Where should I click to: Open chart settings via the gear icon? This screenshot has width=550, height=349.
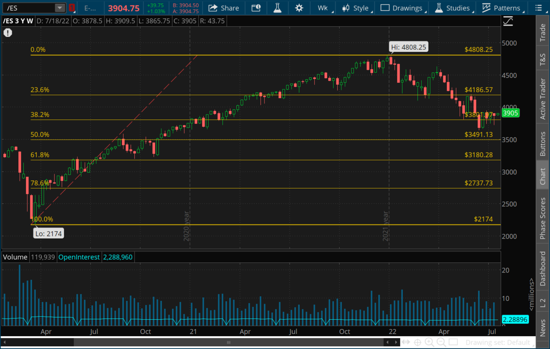pos(299,8)
